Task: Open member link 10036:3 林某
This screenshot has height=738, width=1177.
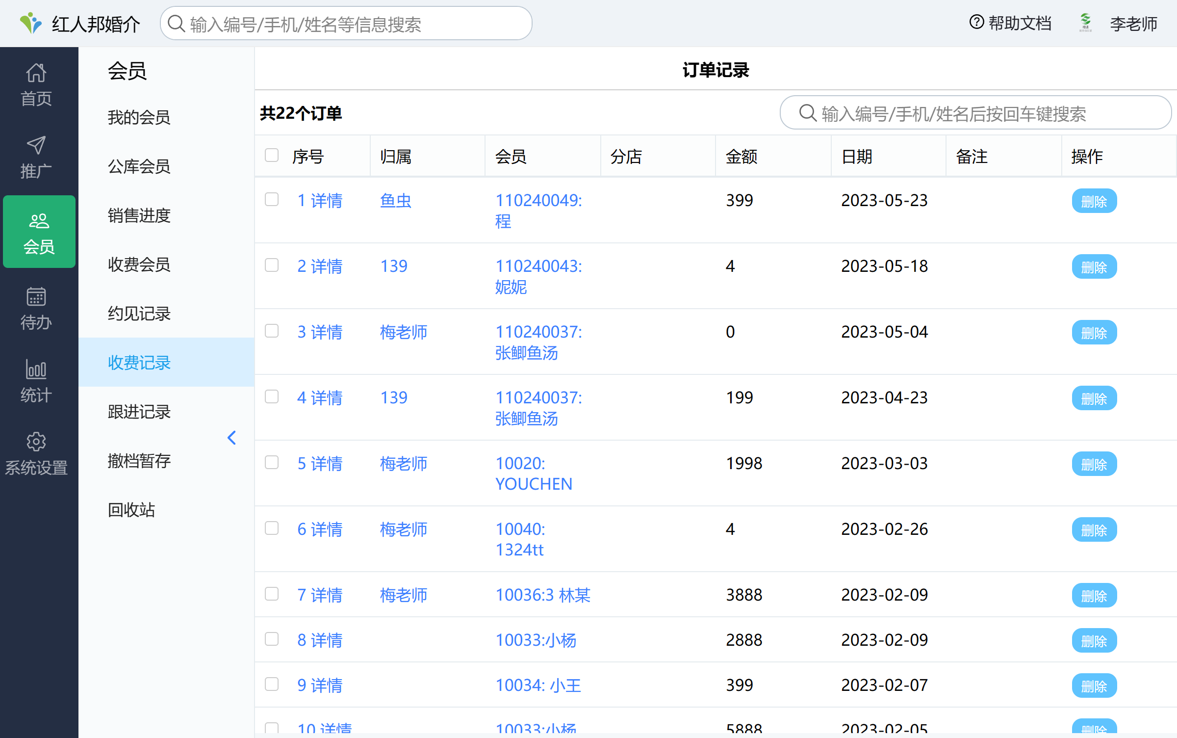Action: (x=543, y=595)
